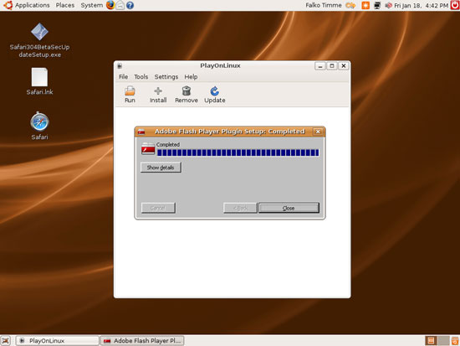
Task: Open the Applications menu in top panel
Action: [x=33, y=5]
